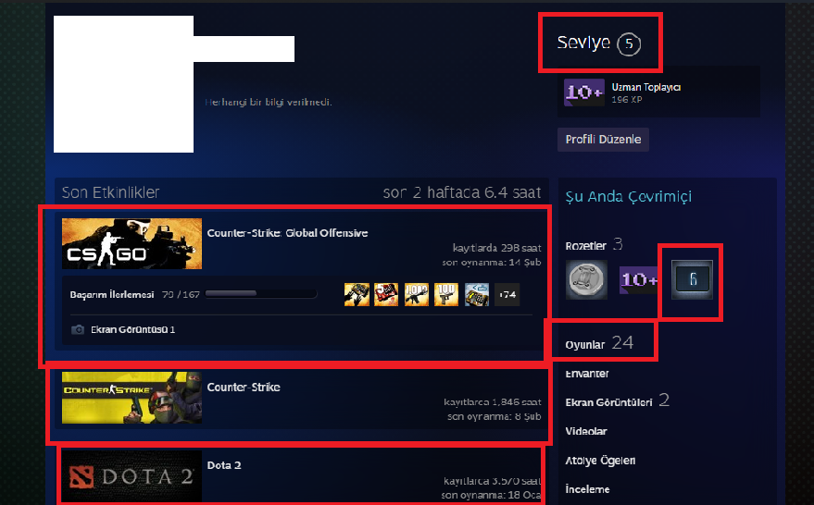
Task: Open Atölye Öğeleri link
Action: click(x=600, y=461)
